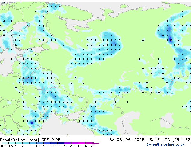Open the weatheronline.co.uk copyright link
The image size is (191, 147).
pos(166,144)
